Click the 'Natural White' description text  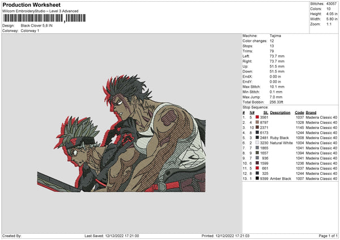(282, 143)
